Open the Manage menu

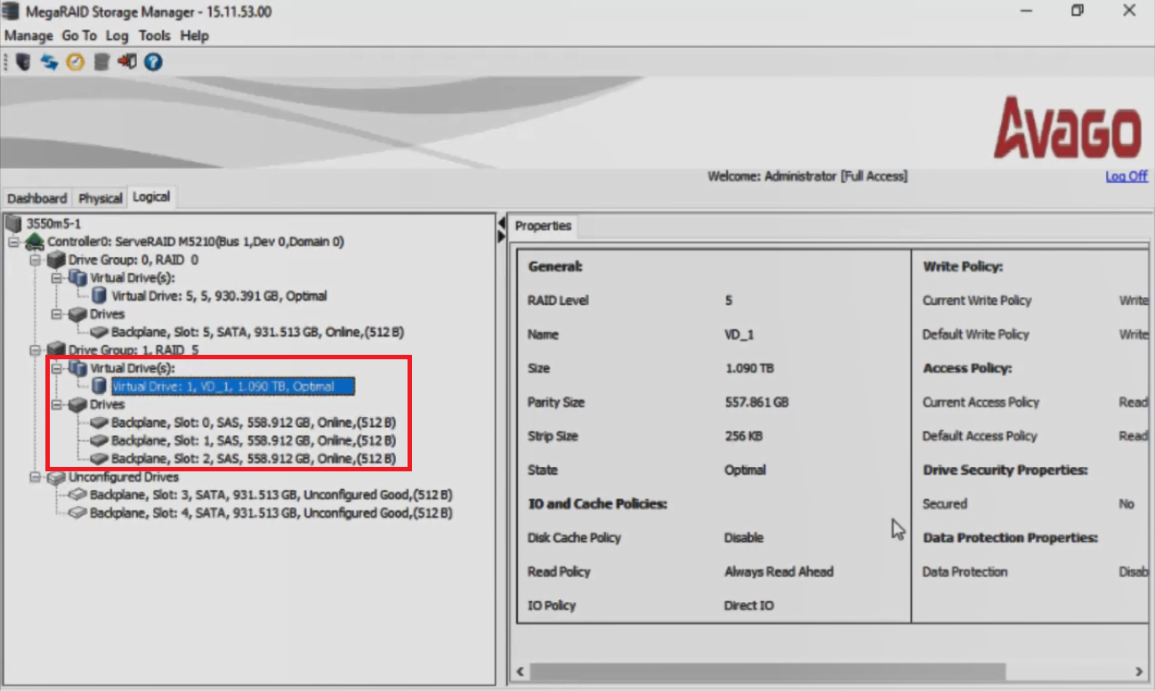pos(29,36)
